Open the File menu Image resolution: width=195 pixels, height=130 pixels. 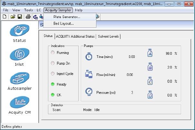[5, 10]
